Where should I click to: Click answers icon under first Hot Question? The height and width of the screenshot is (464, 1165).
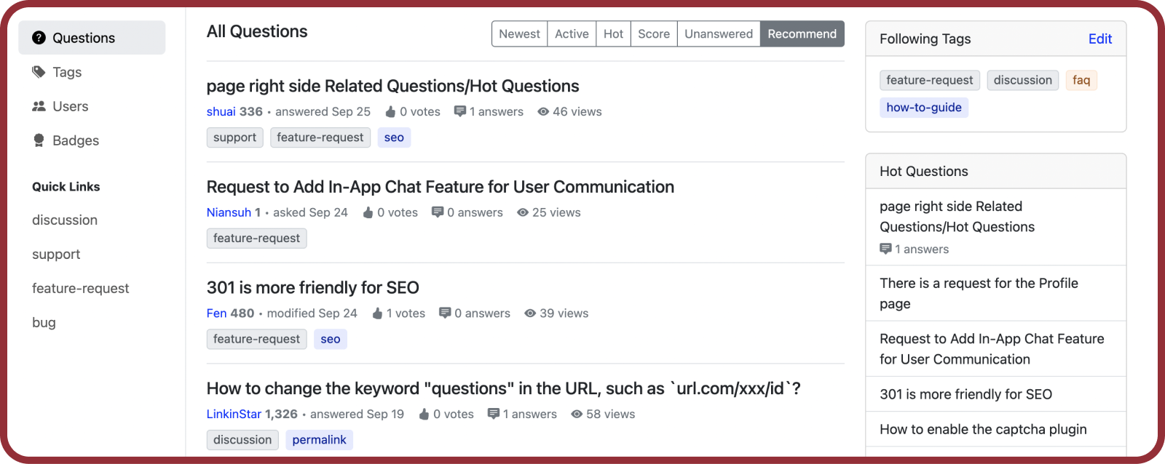coord(885,249)
